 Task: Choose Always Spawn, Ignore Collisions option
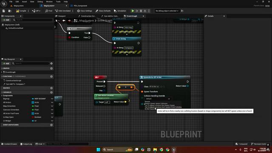tap(156, 103)
